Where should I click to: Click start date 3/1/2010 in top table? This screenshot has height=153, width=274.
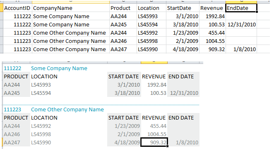coord(183,16)
